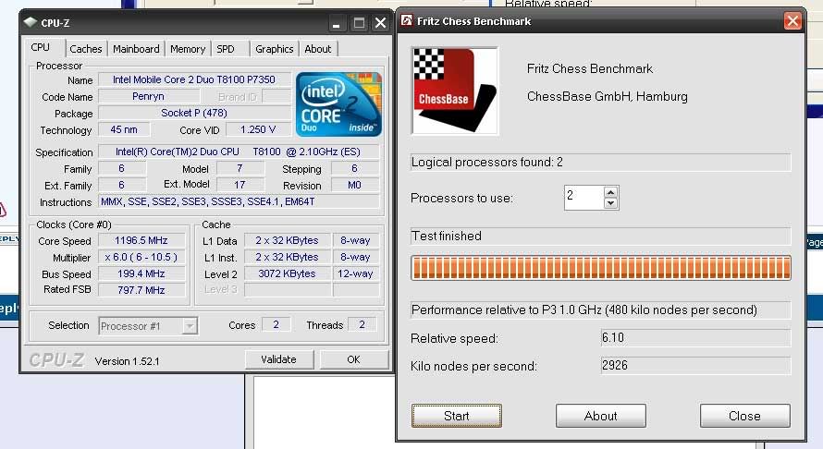Image resolution: width=823 pixels, height=449 pixels.
Task: Click the Logical processors found: 2 text
Action: pyautogui.click(x=487, y=162)
